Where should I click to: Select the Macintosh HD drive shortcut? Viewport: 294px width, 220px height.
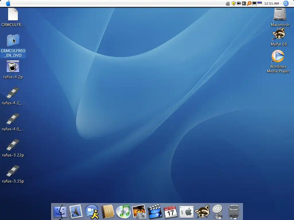point(280,14)
